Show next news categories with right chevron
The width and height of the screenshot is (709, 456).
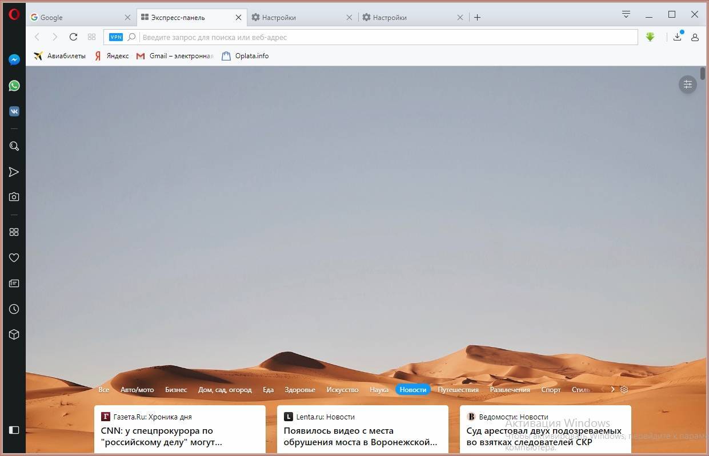pos(612,390)
